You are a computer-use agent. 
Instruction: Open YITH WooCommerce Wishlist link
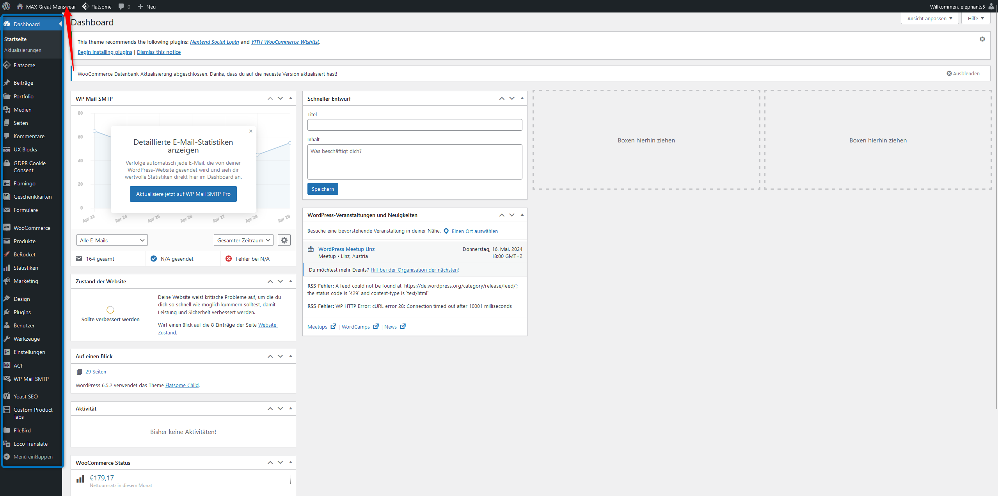coord(285,42)
